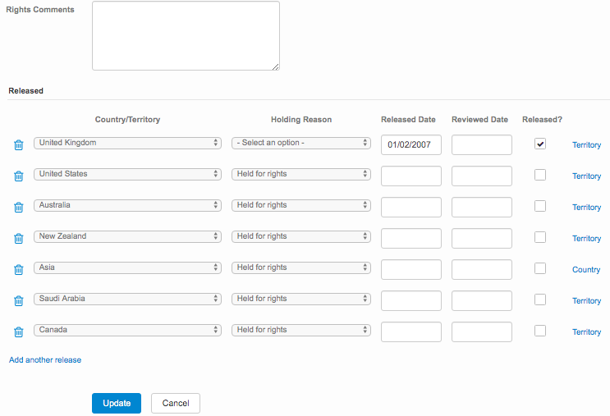Viewport: 610px width, 416px height.
Task: Click Territory link in Australia row
Action: pyautogui.click(x=586, y=208)
